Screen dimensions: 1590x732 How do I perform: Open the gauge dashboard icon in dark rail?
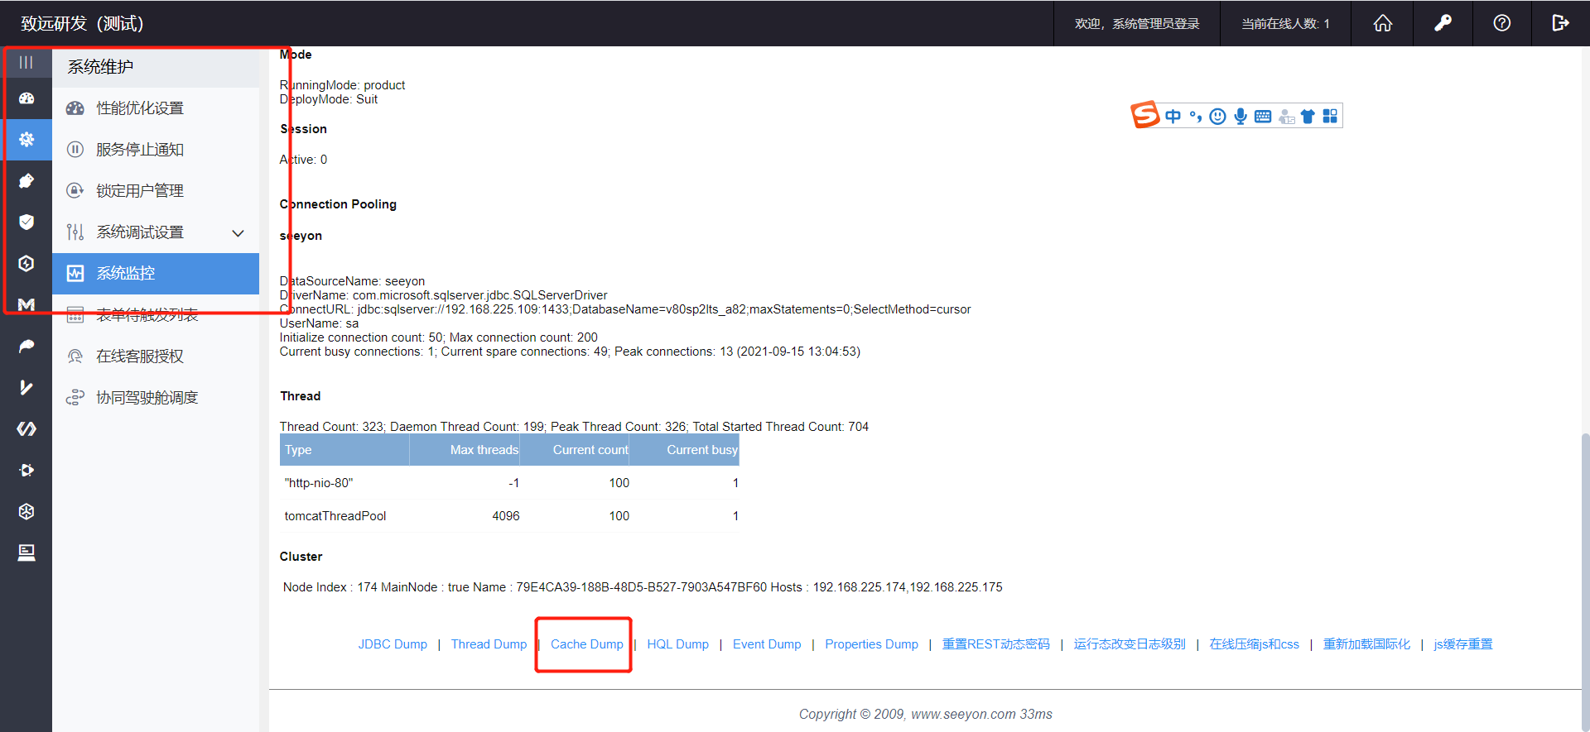(26, 98)
